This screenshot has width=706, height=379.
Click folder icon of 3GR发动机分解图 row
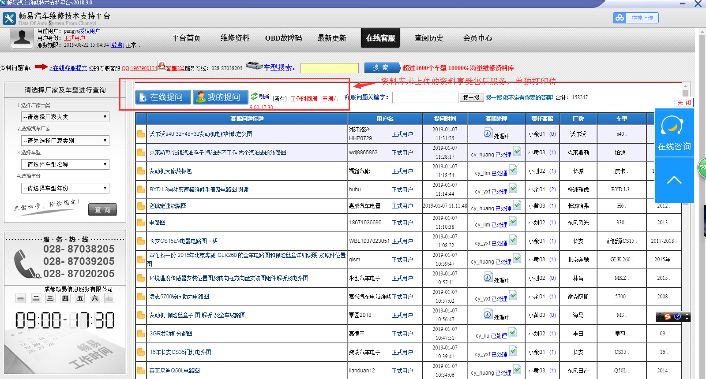tap(141, 334)
